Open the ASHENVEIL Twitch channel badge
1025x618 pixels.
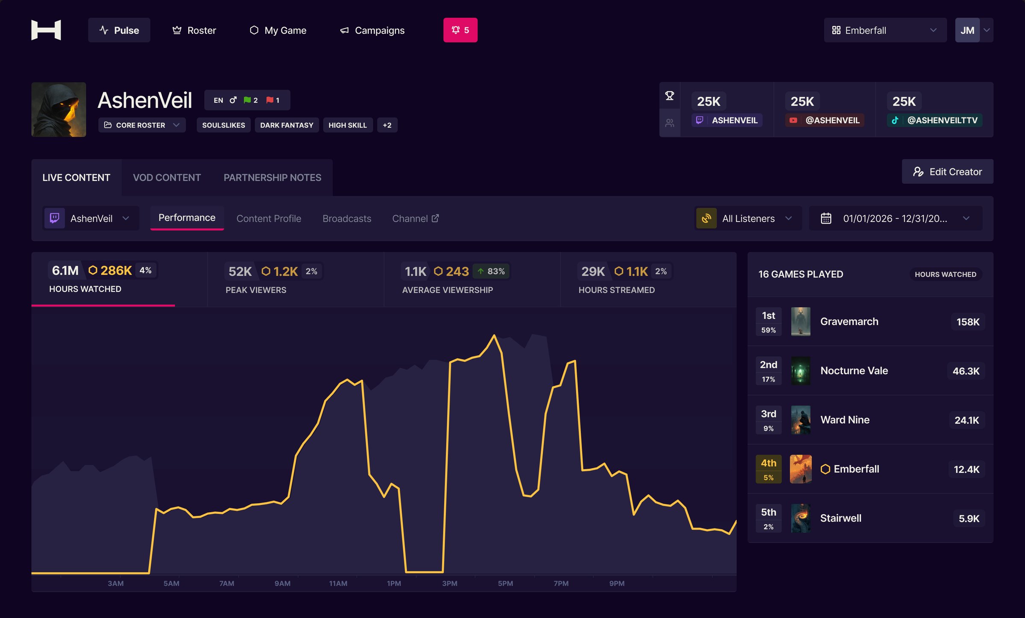pos(727,120)
